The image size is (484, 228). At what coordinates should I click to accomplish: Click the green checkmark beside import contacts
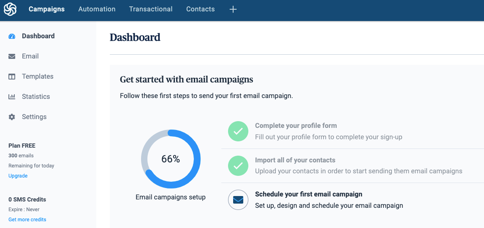point(238,166)
